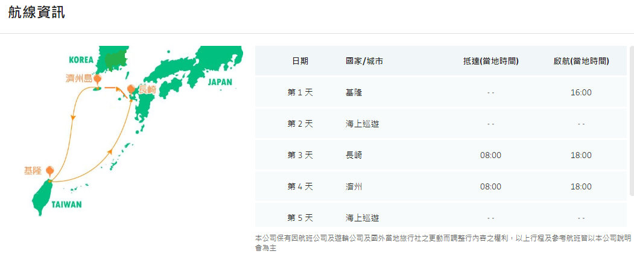The height and width of the screenshot is (254, 634).
Task: Click the TAIWAN label on map
Action: [x=67, y=205]
